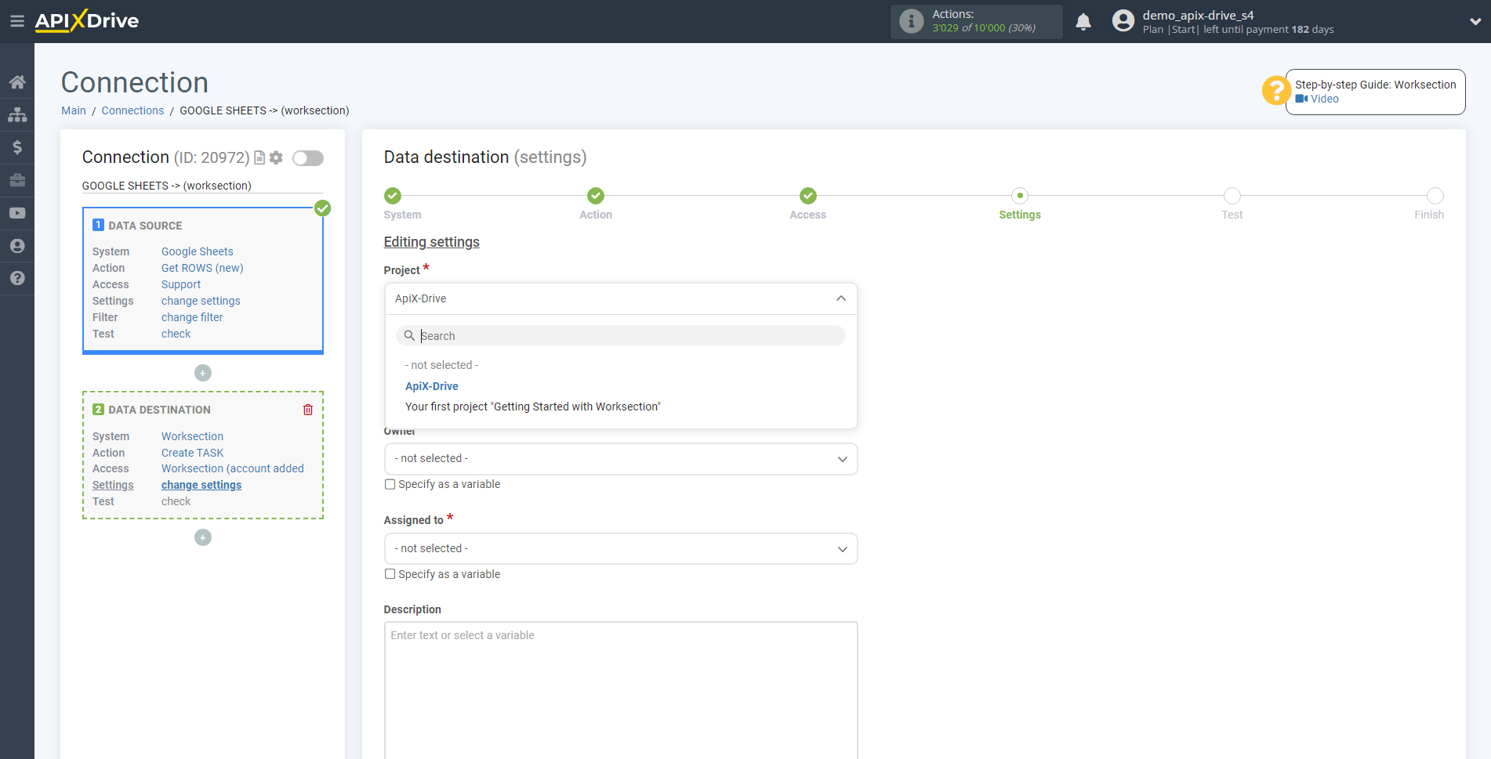
Task: Open the Main breadcrumb link
Action: tap(74, 110)
